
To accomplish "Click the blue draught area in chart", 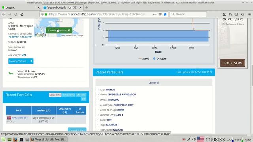I will click(x=158, y=36).
